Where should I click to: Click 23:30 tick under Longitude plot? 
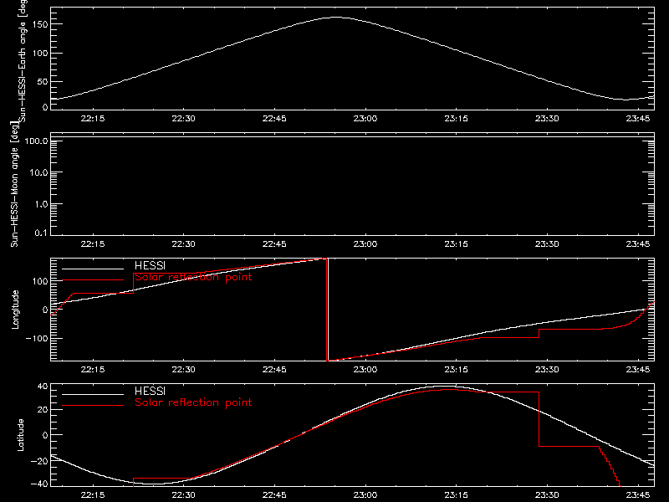547,369
